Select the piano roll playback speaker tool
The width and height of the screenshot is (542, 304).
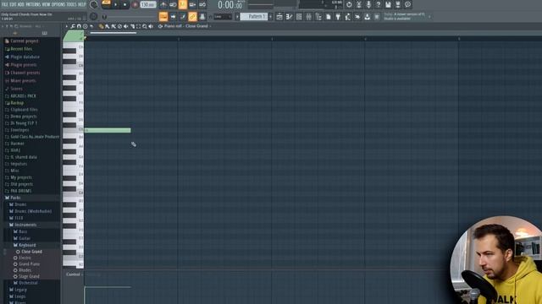pos(151,26)
